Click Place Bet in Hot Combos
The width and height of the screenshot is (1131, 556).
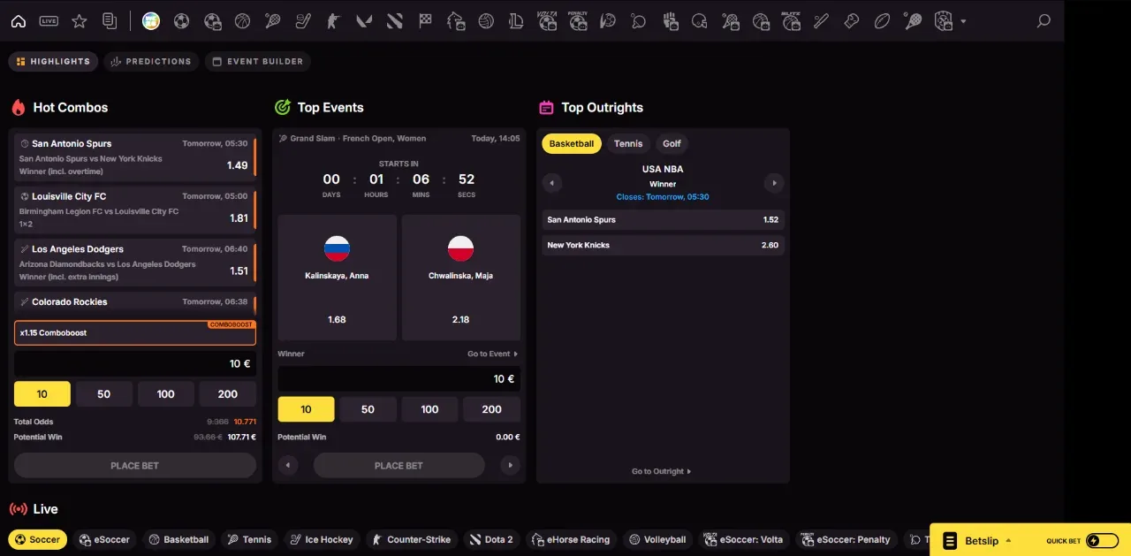tap(135, 465)
